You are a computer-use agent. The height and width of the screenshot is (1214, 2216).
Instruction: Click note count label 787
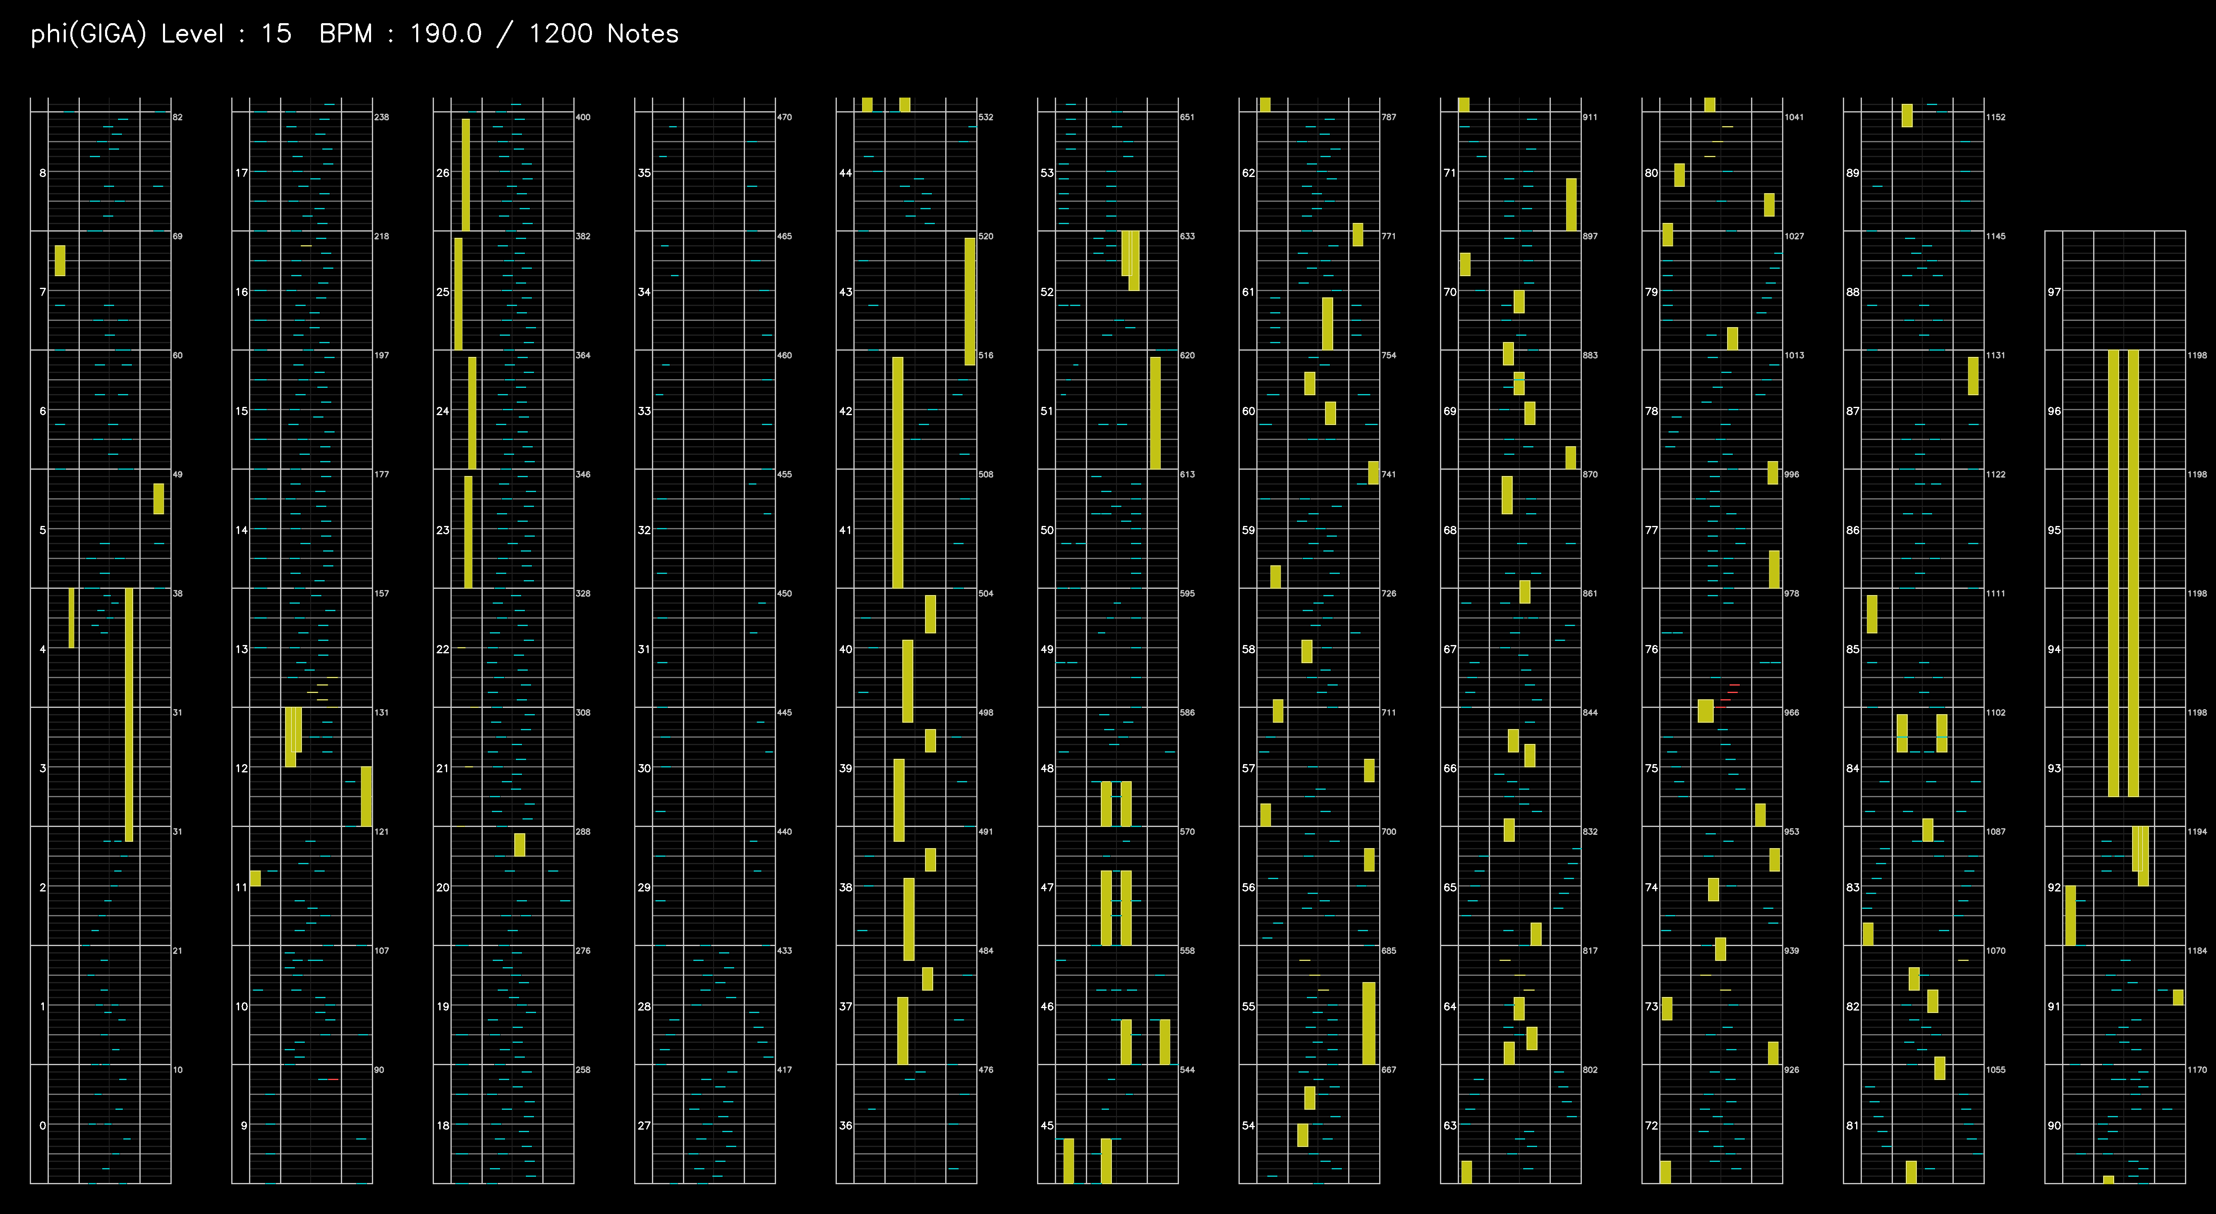(1388, 117)
